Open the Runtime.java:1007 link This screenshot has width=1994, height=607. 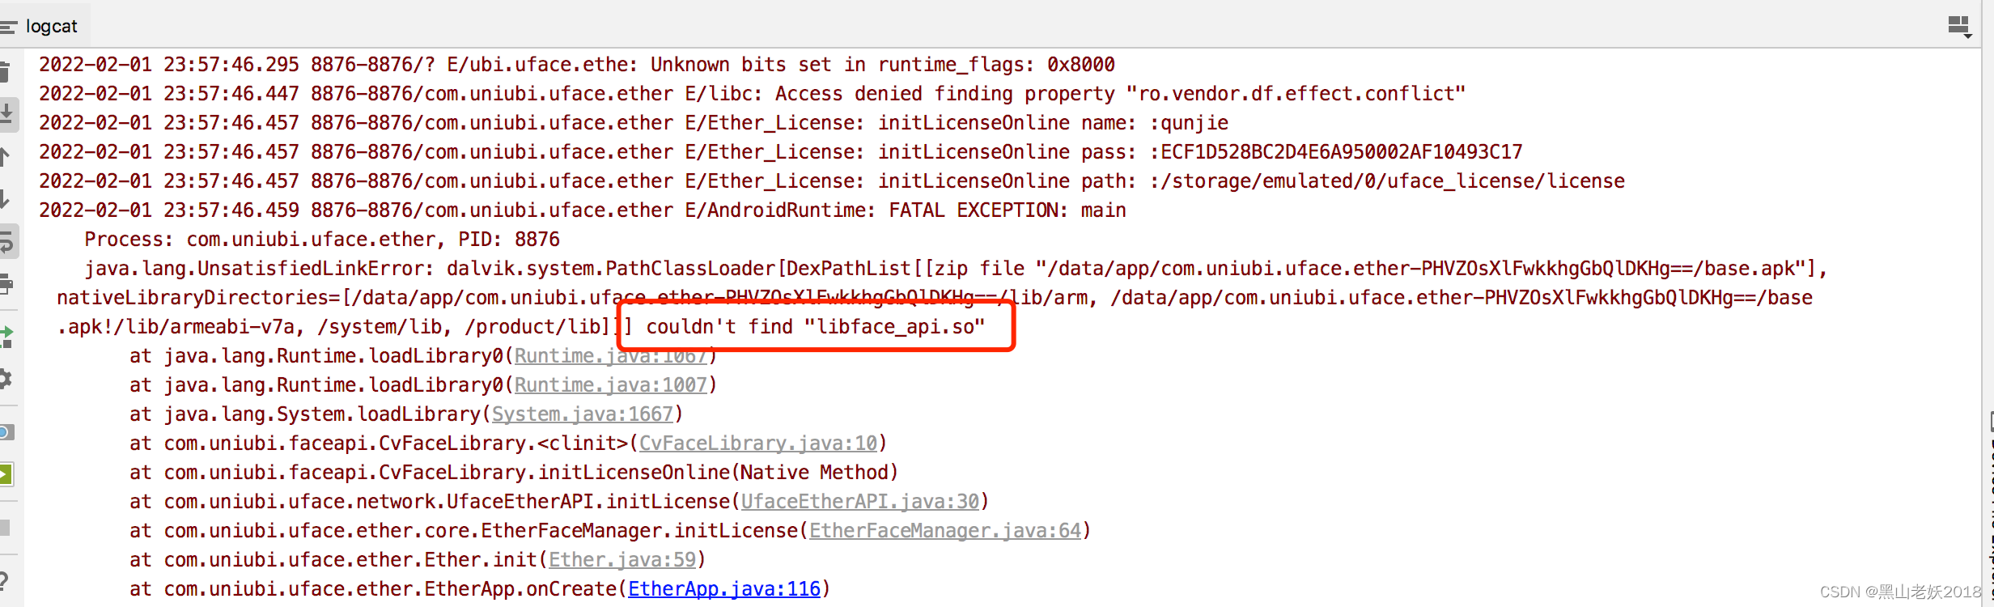tap(611, 385)
